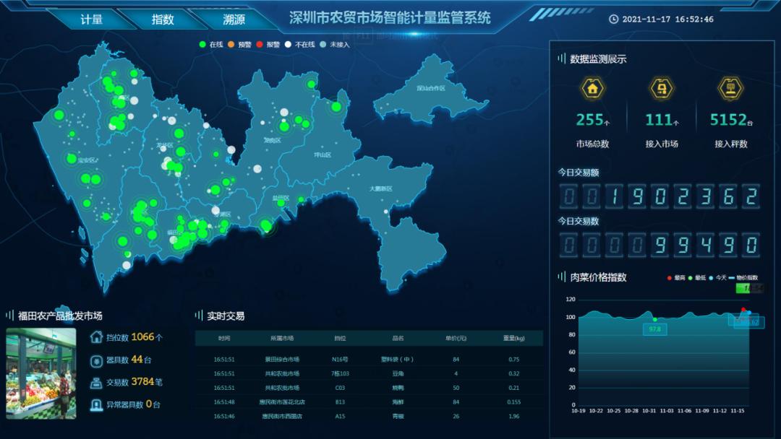Viewport: 781px width, 439px height.
Task: Click the device icon next to 器具数
Action: [96, 360]
